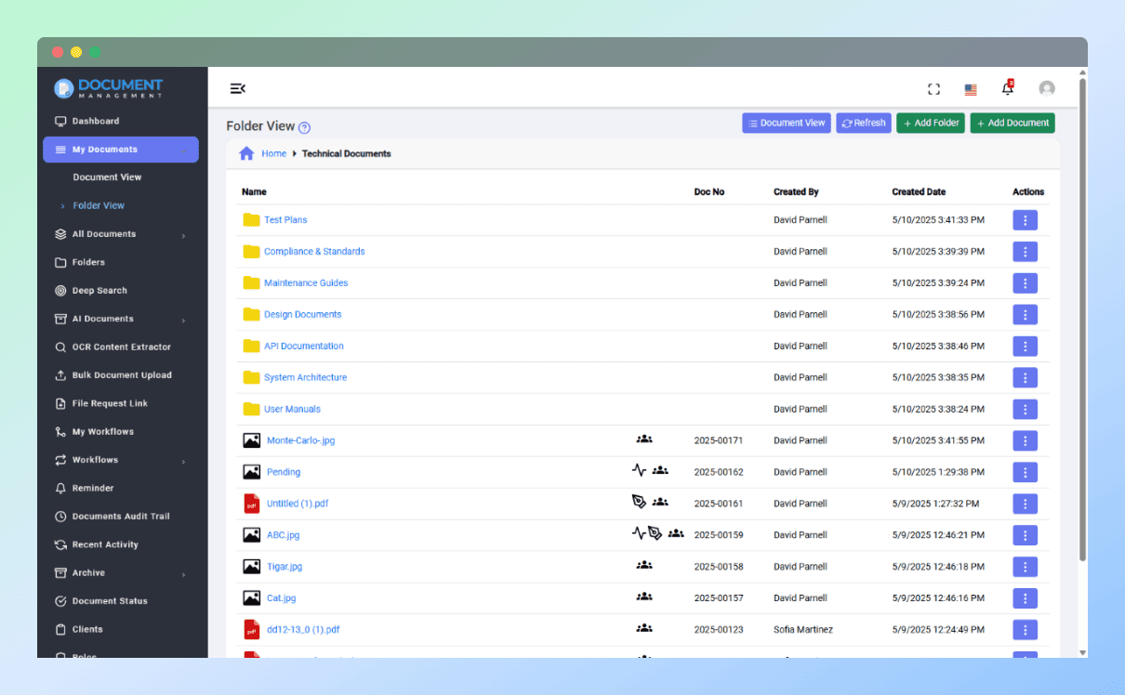Open signature icon for Untitled (1).pdf
1125x695 pixels.
point(639,502)
